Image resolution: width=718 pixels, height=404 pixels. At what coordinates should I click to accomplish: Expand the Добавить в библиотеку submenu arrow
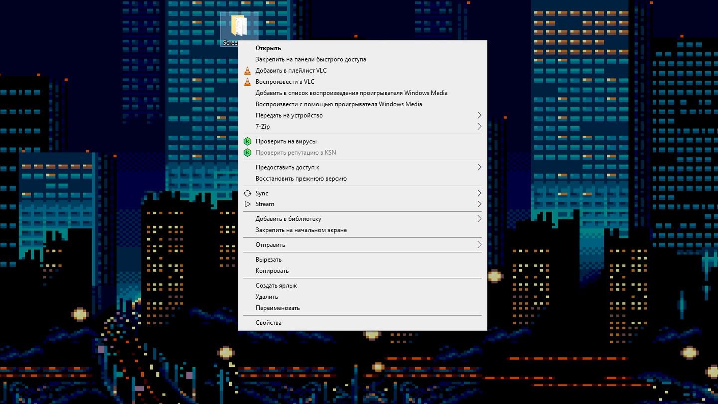[x=479, y=219]
